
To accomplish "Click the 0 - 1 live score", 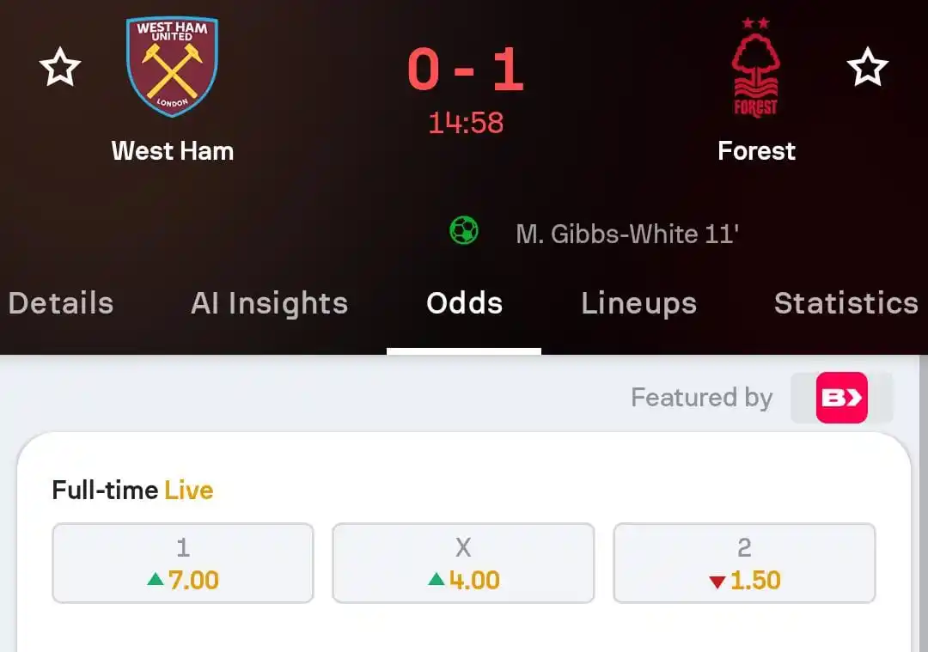I will (x=465, y=70).
